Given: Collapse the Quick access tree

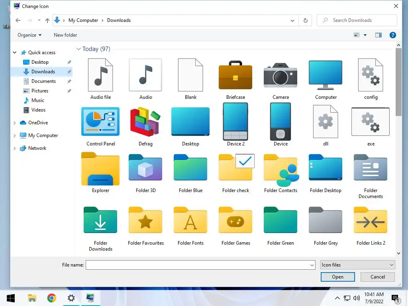Looking at the screenshot, I should [x=15, y=53].
